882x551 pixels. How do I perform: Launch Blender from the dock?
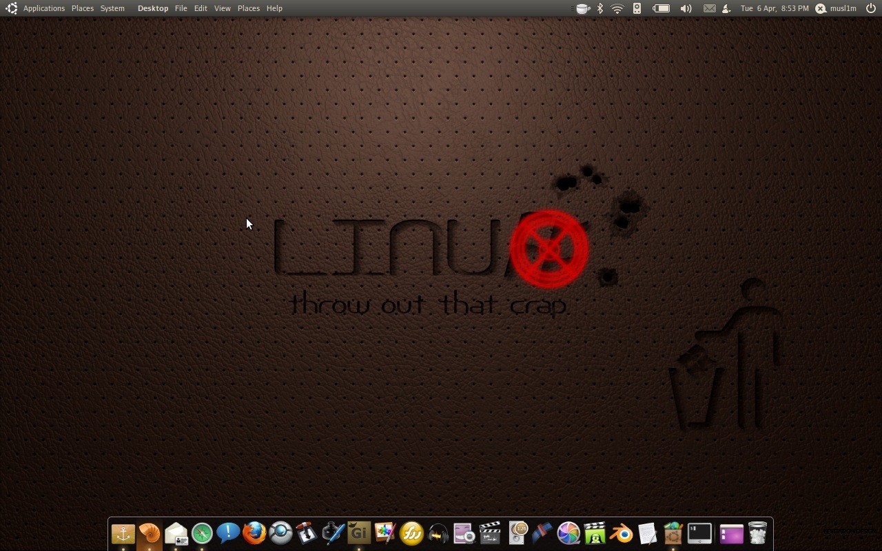point(621,534)
